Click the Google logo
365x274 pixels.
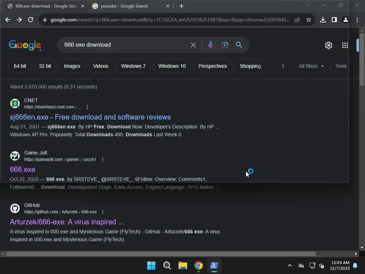pos(25,45)
